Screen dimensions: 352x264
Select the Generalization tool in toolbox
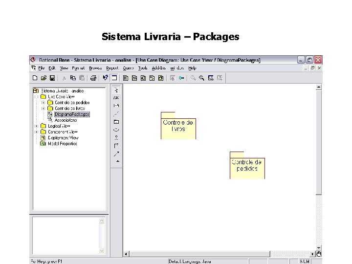pyautogui.click(x=118, y=161)
